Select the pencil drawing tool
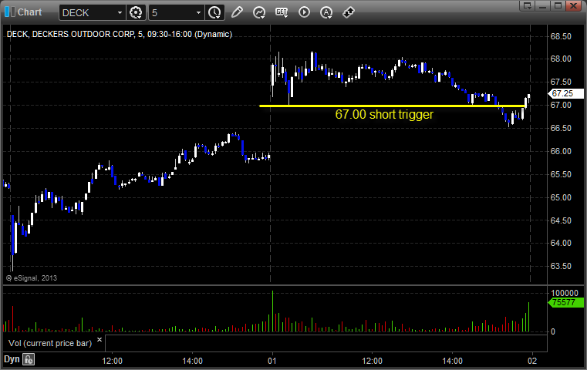 point(237,12)
